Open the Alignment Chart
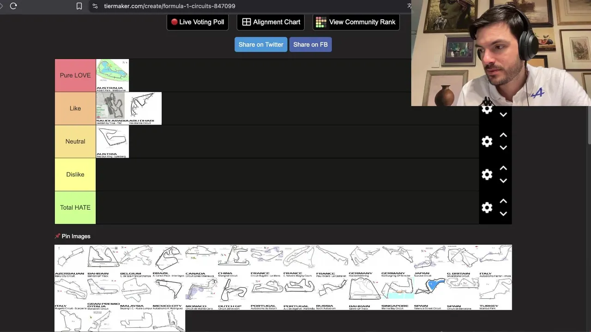The width and height of the screenshot is (591, 332). point(271,22)
